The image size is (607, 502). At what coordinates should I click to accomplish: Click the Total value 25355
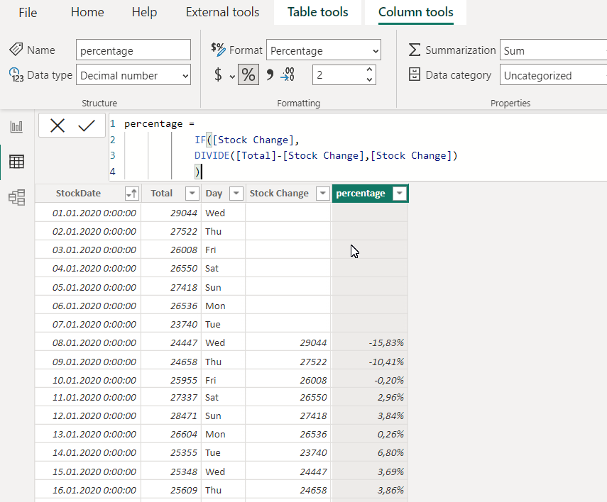(171, 452)
